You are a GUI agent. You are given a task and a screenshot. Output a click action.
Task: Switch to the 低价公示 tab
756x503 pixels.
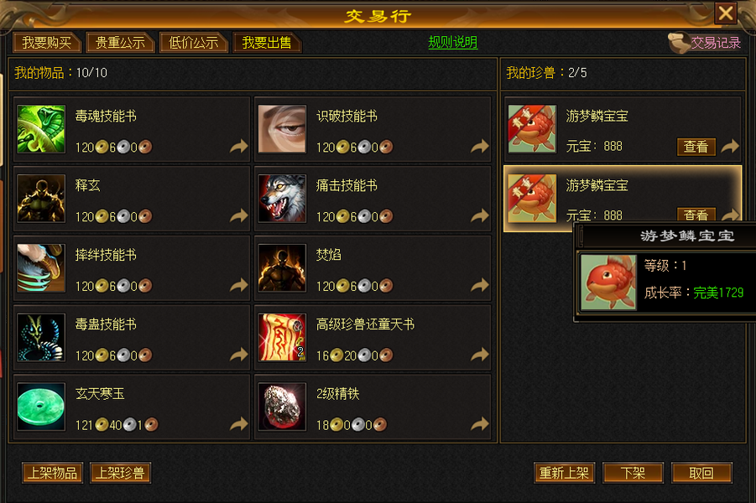(193, 43)
